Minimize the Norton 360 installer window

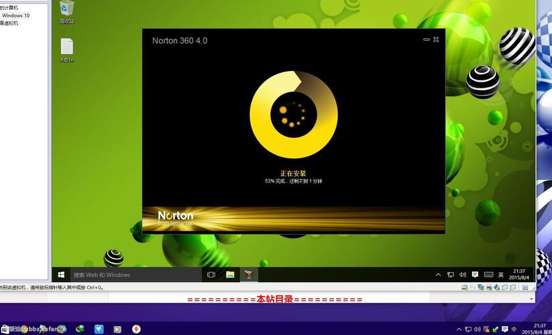tap(427, 40)
